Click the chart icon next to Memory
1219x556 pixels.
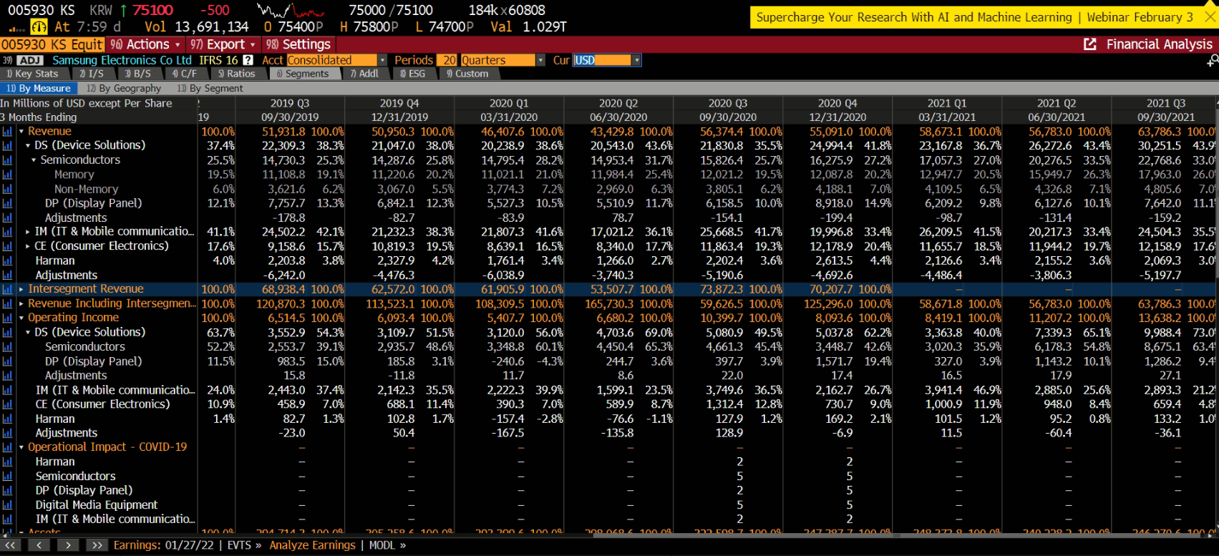click(x=7, y=175)
